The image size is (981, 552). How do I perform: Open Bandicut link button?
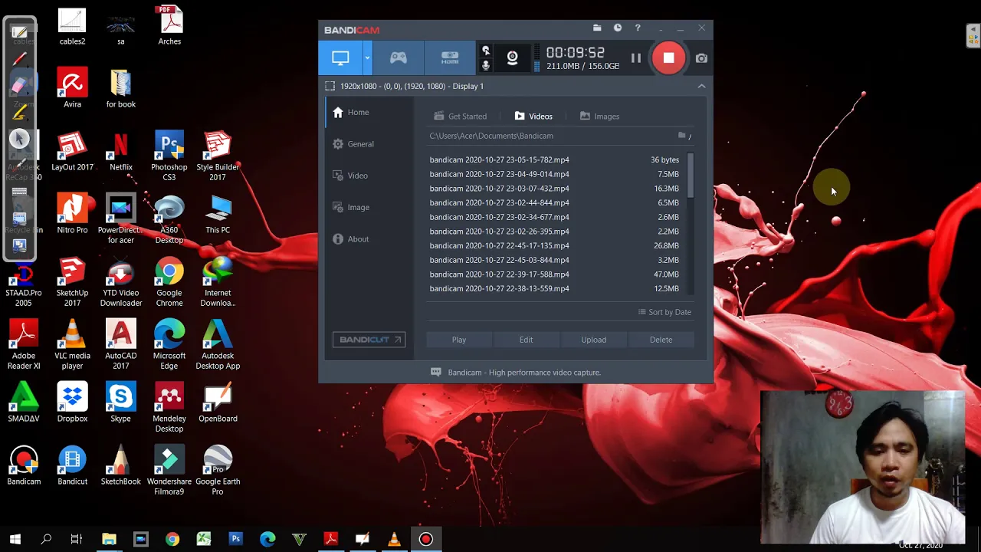[369, 340]
